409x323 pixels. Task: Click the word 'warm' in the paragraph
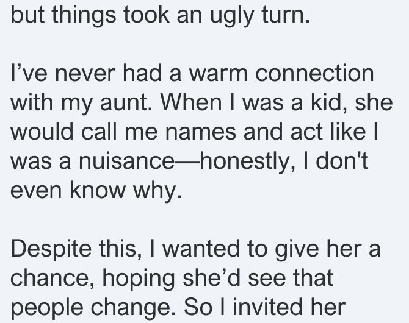point(218,74)
